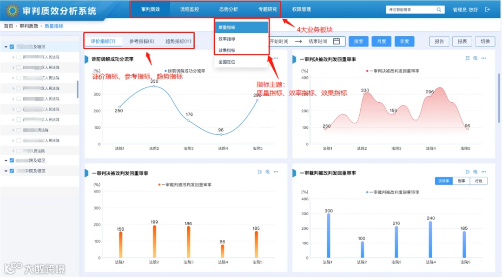Click the blue bar labeled 300
Image resolution: width=502 pixels, height=278 pixels.
pyautogui.click(x=329, y=236)
